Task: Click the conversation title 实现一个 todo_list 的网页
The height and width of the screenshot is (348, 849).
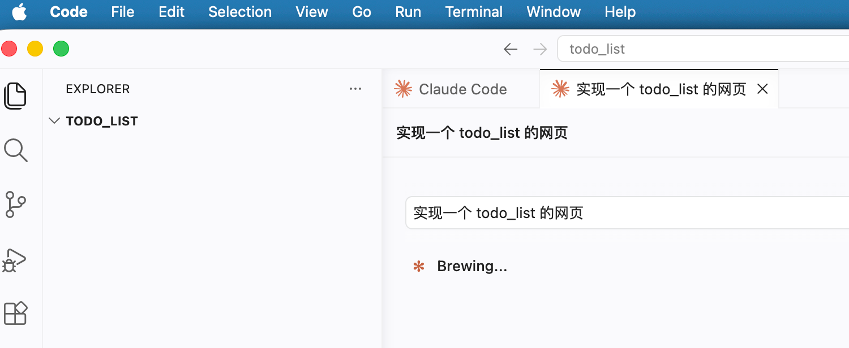Action: click(x=482, y=133)
